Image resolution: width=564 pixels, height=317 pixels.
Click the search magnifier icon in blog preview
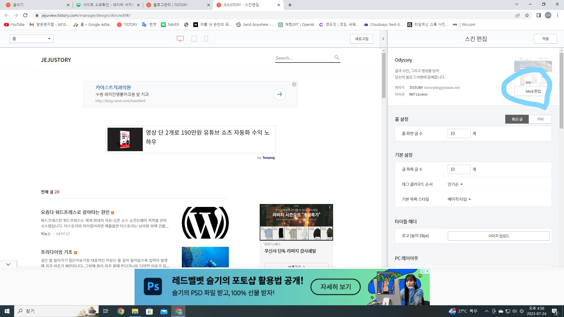point(337,58)
